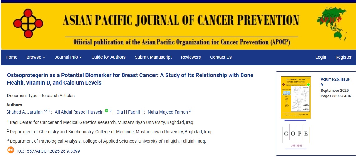Select the Reviewers menu item
The height and width of the screenshot is (157, 356).
click(x=191, y=57)
